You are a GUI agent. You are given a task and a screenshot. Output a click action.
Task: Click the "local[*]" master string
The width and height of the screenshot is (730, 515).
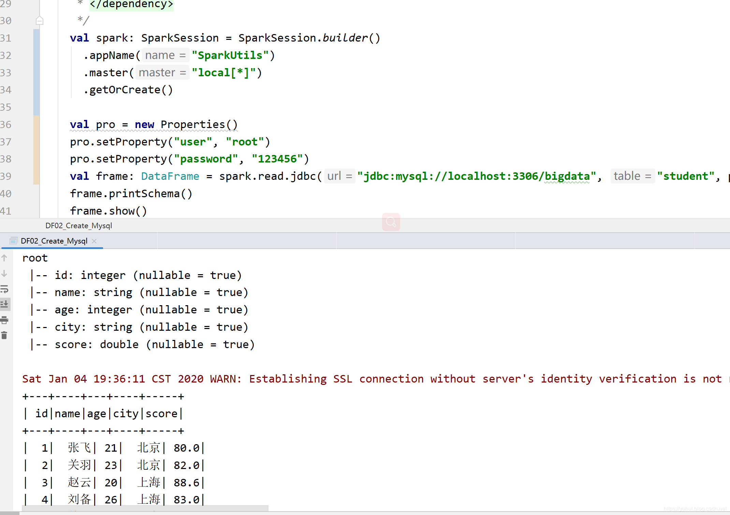tap(224, 73)
